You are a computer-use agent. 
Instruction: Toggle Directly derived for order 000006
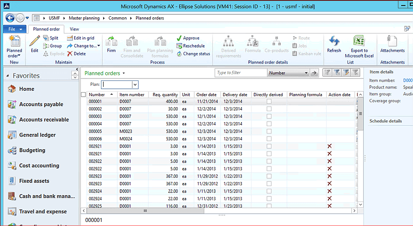click(269, 139)
